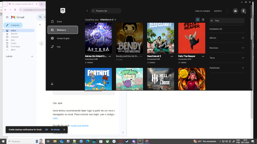Open Gmail main menu hamburger icon
This screenshot has height=144, width=257.
[7, 17]
